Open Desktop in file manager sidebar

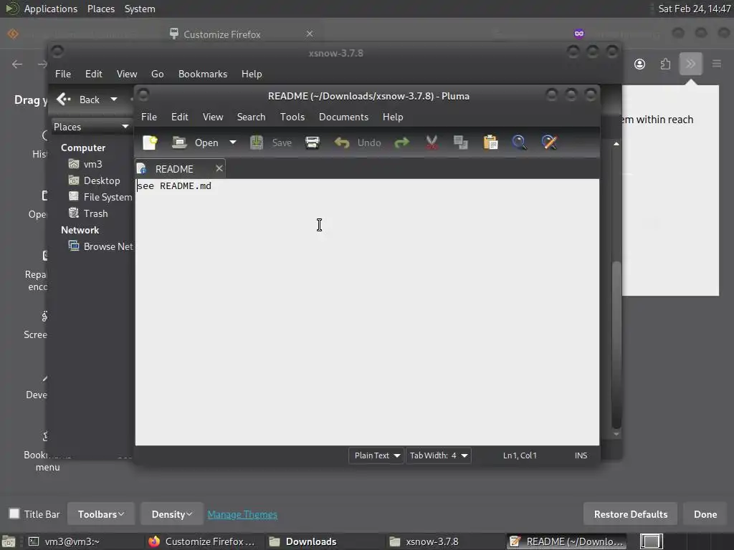click(x=95, y=180)
